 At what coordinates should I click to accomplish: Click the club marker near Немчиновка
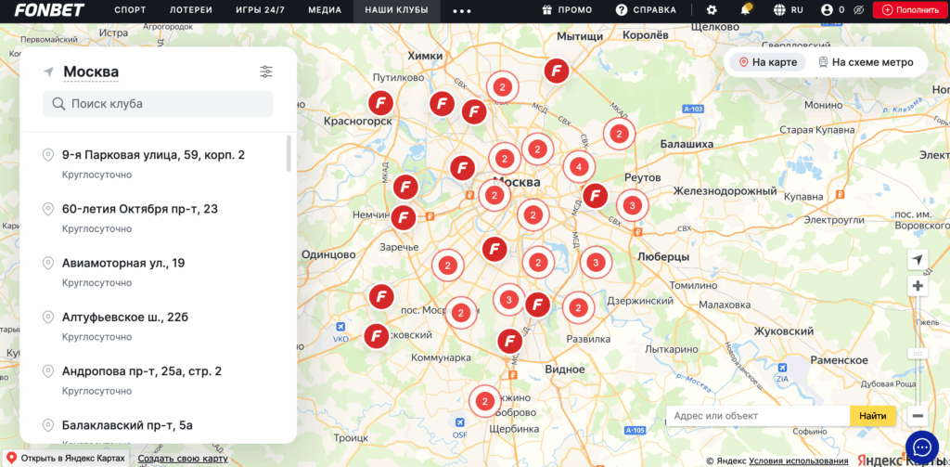pyautogui.click(x=404, y=217)
